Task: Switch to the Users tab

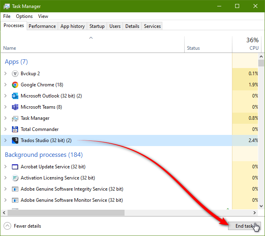Action: point(115,26)
